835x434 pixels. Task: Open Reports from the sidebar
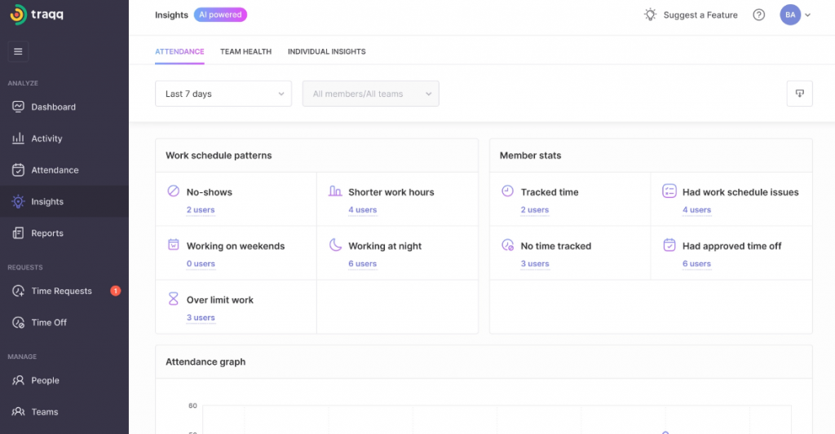(46, 233)
